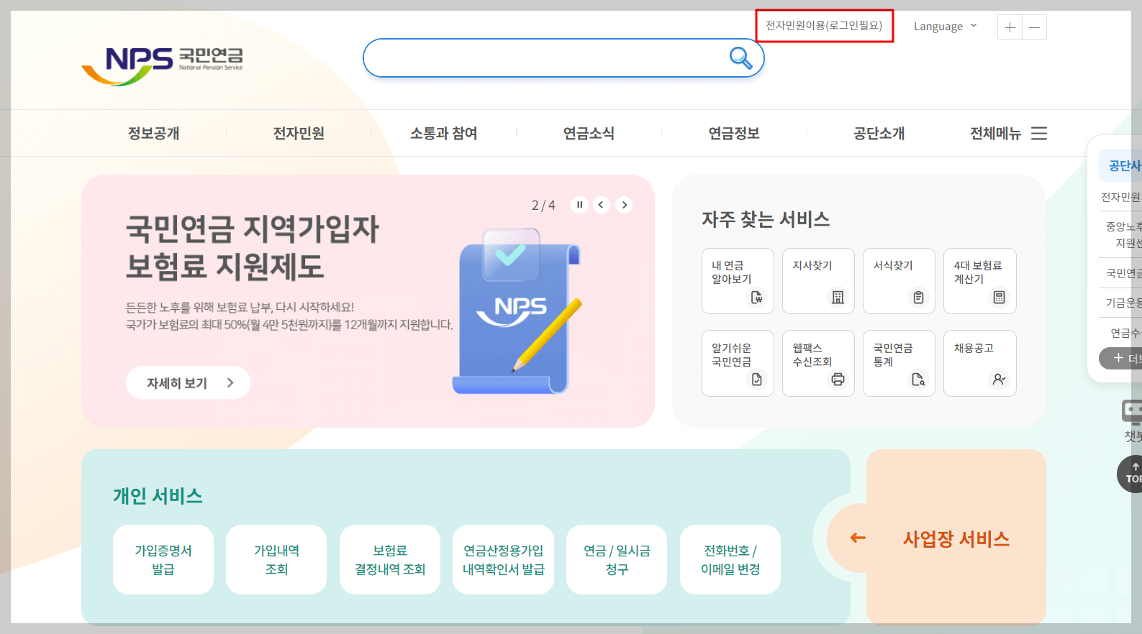
Task: Click 연금 / 일시금 청구 button
Action: tap(617, 559)
